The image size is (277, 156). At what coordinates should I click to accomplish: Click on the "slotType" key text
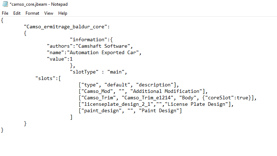point(84,72)
